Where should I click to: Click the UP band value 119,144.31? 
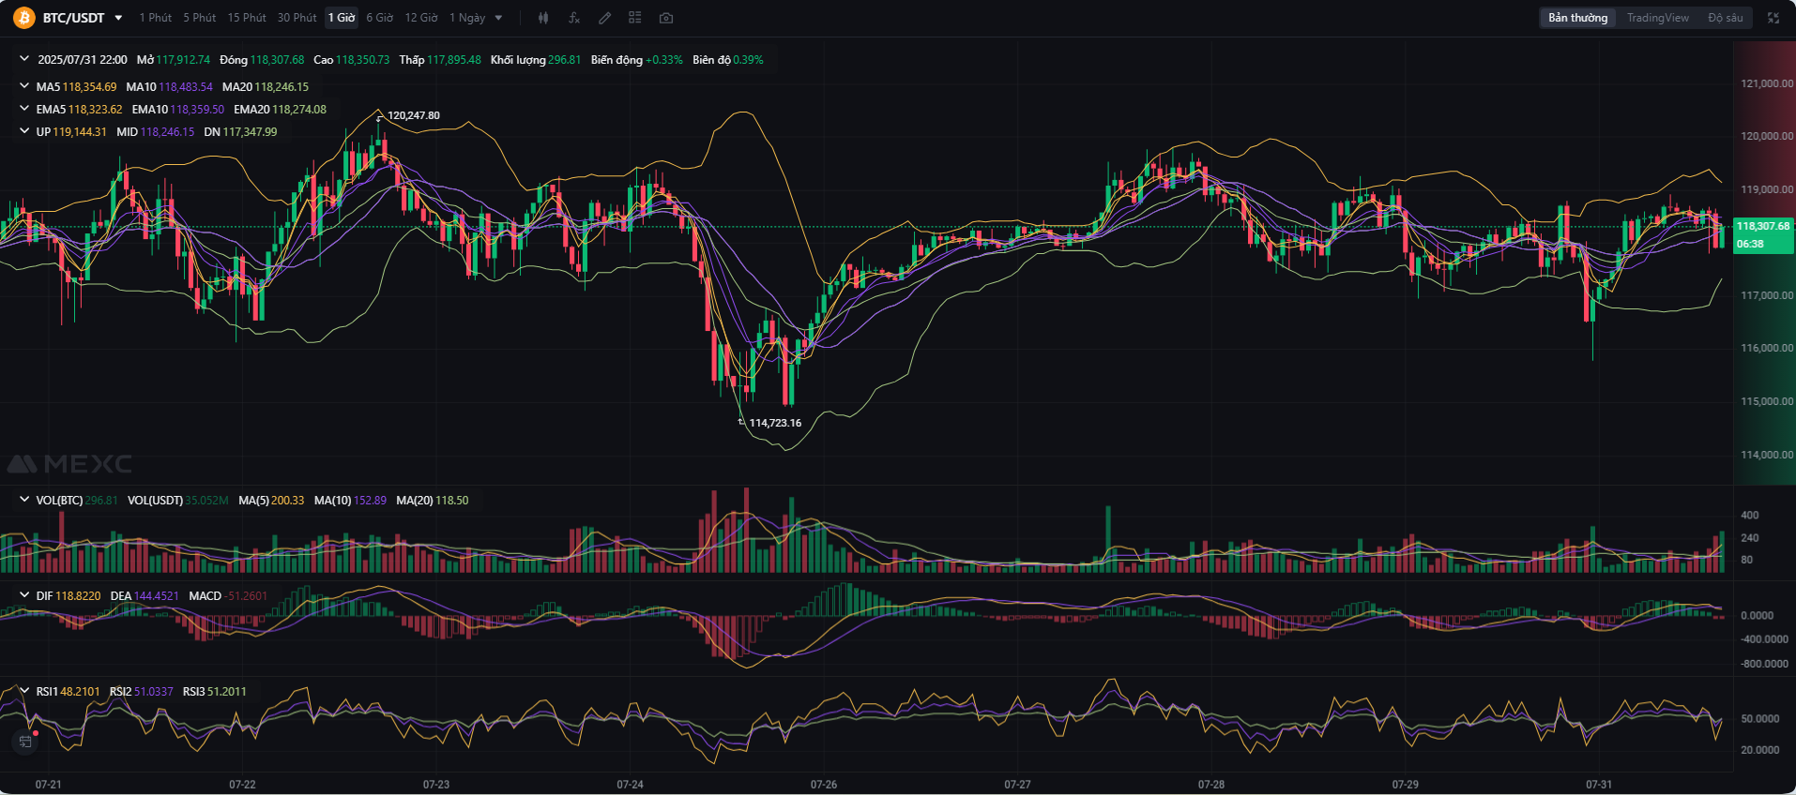[x=80, y=131]
